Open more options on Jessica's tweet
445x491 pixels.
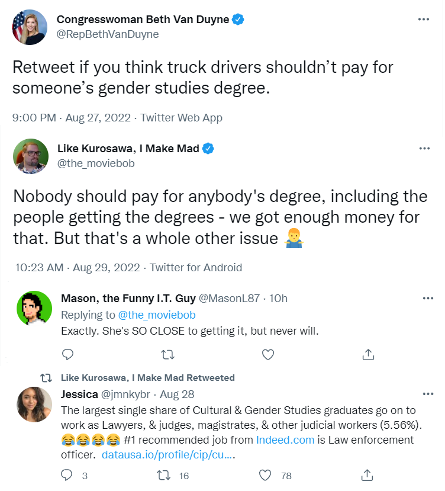428,394
